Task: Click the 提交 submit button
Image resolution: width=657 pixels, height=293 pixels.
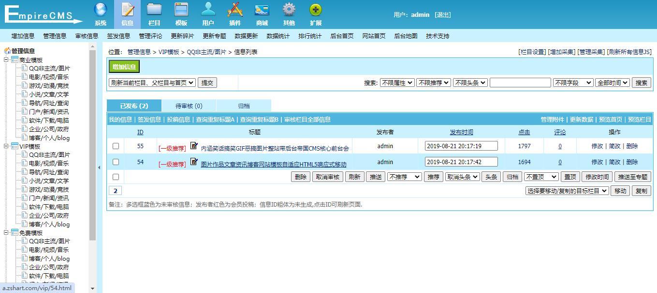Action: 207,83
